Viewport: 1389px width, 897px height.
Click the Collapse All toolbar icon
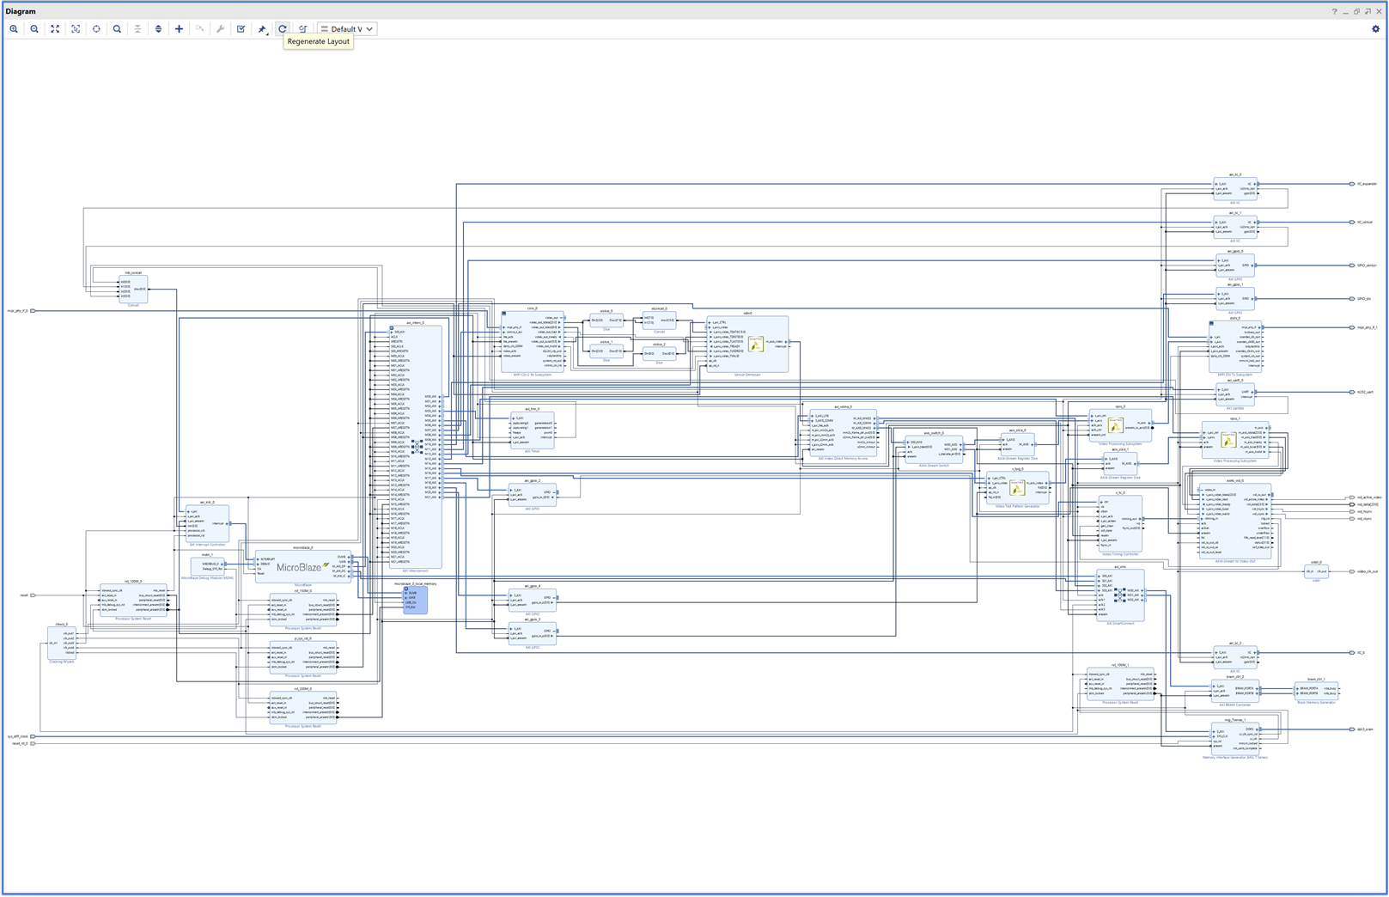[137, 29]
